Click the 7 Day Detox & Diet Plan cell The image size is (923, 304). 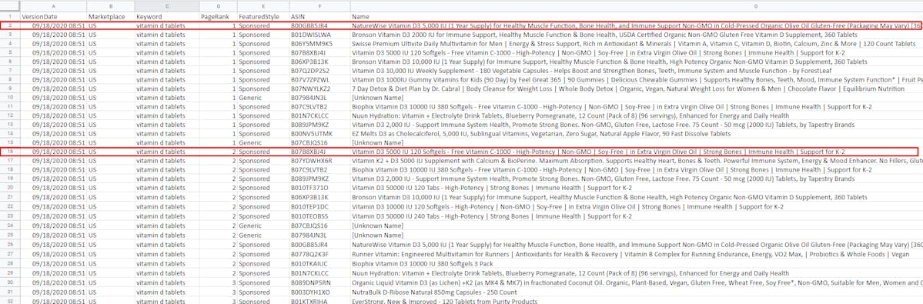coord(637,89)
